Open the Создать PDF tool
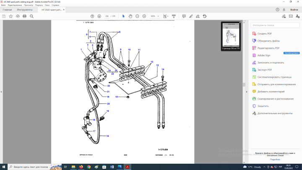This screenshot has height=170, width=302. (x=264, y=33)
